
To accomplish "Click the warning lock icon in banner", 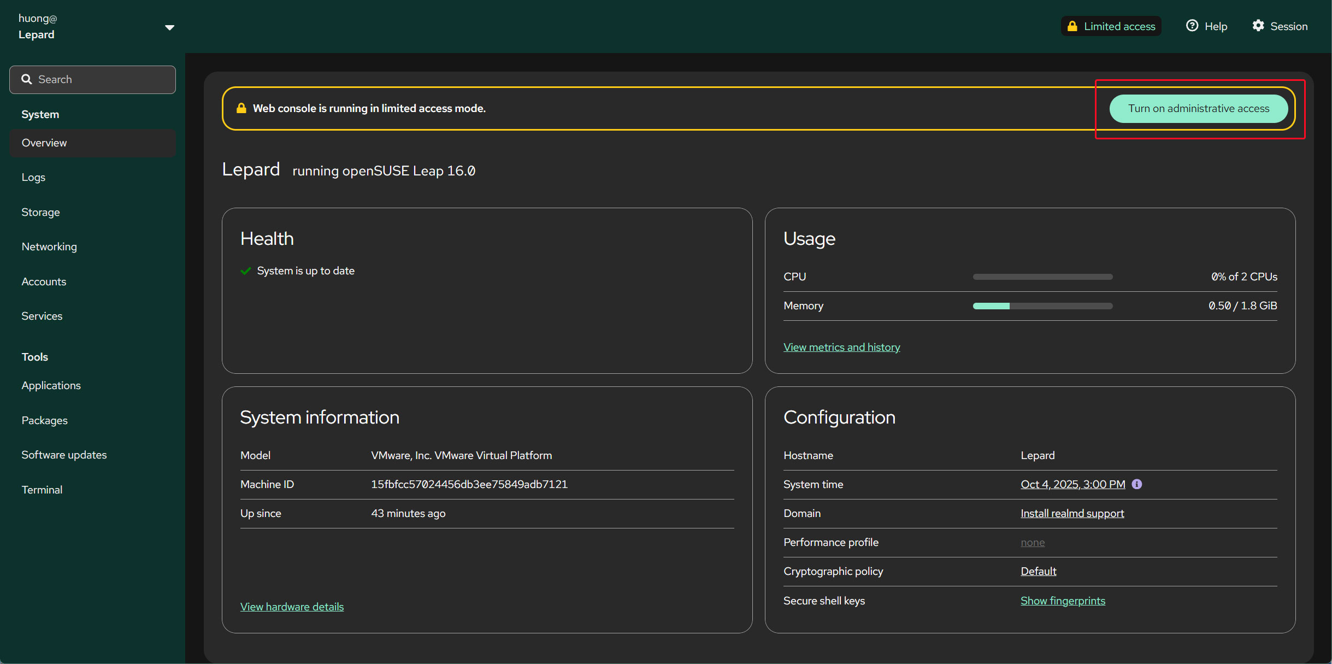I will click(241, 108).
